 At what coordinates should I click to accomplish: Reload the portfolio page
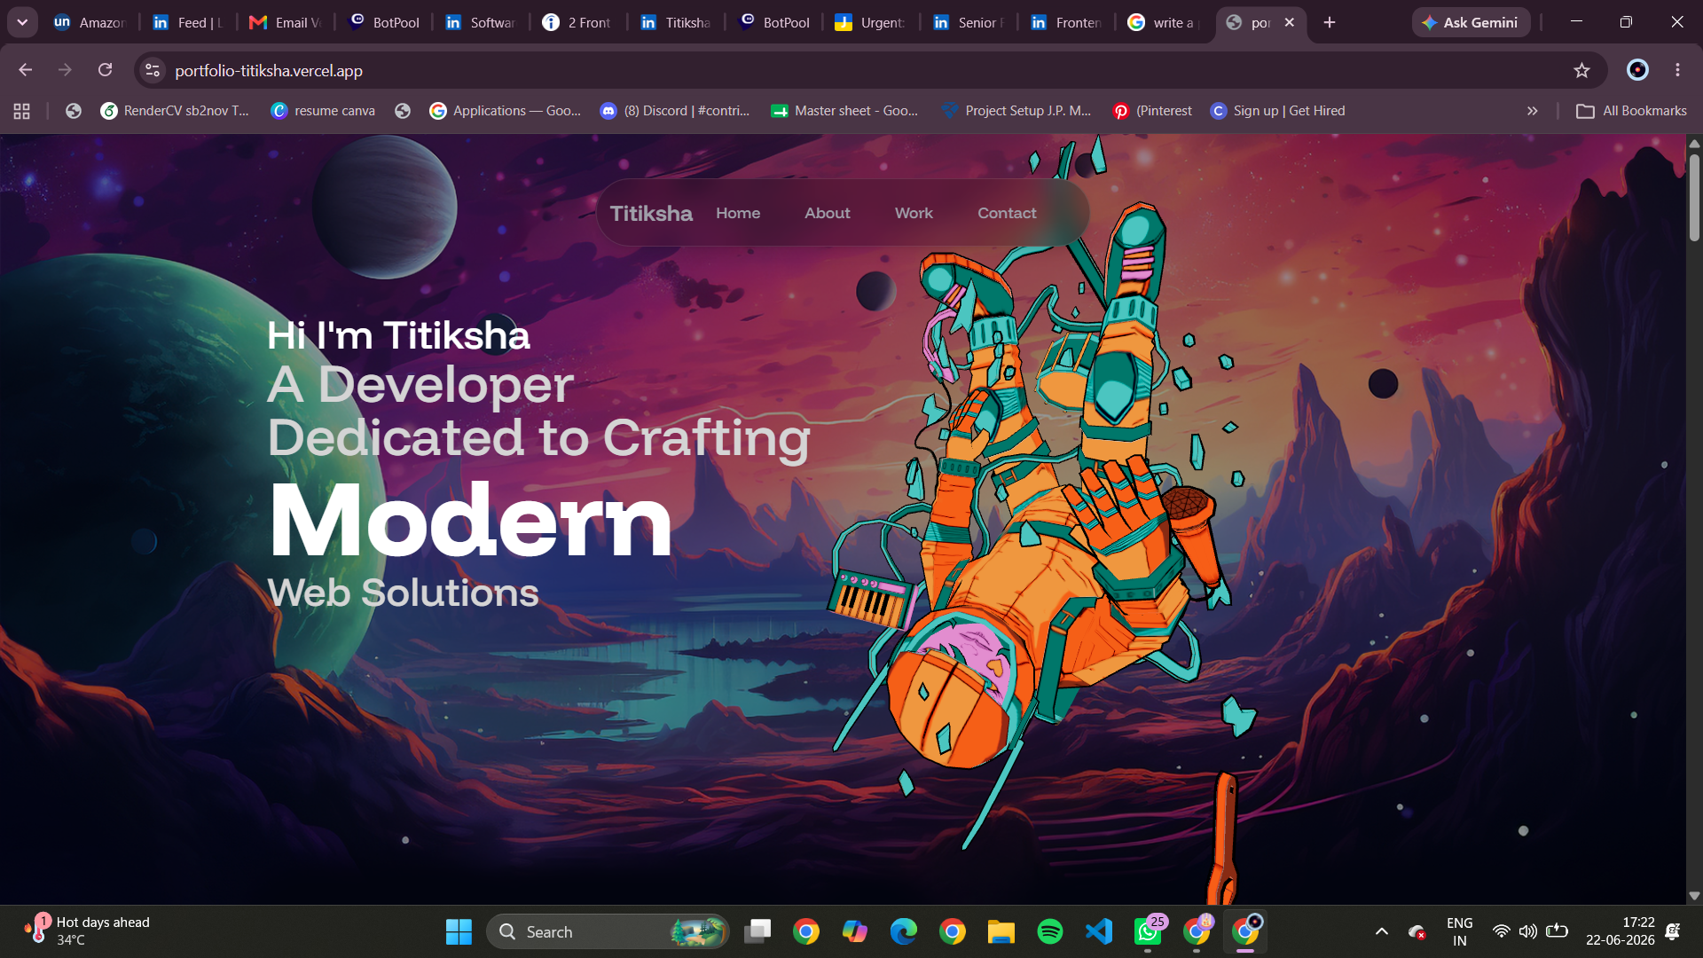coord(105,70)
